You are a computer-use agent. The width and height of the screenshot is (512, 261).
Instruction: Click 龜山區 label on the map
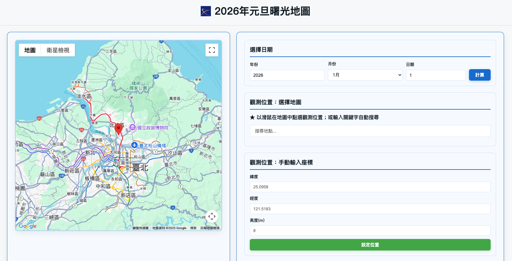47,174
